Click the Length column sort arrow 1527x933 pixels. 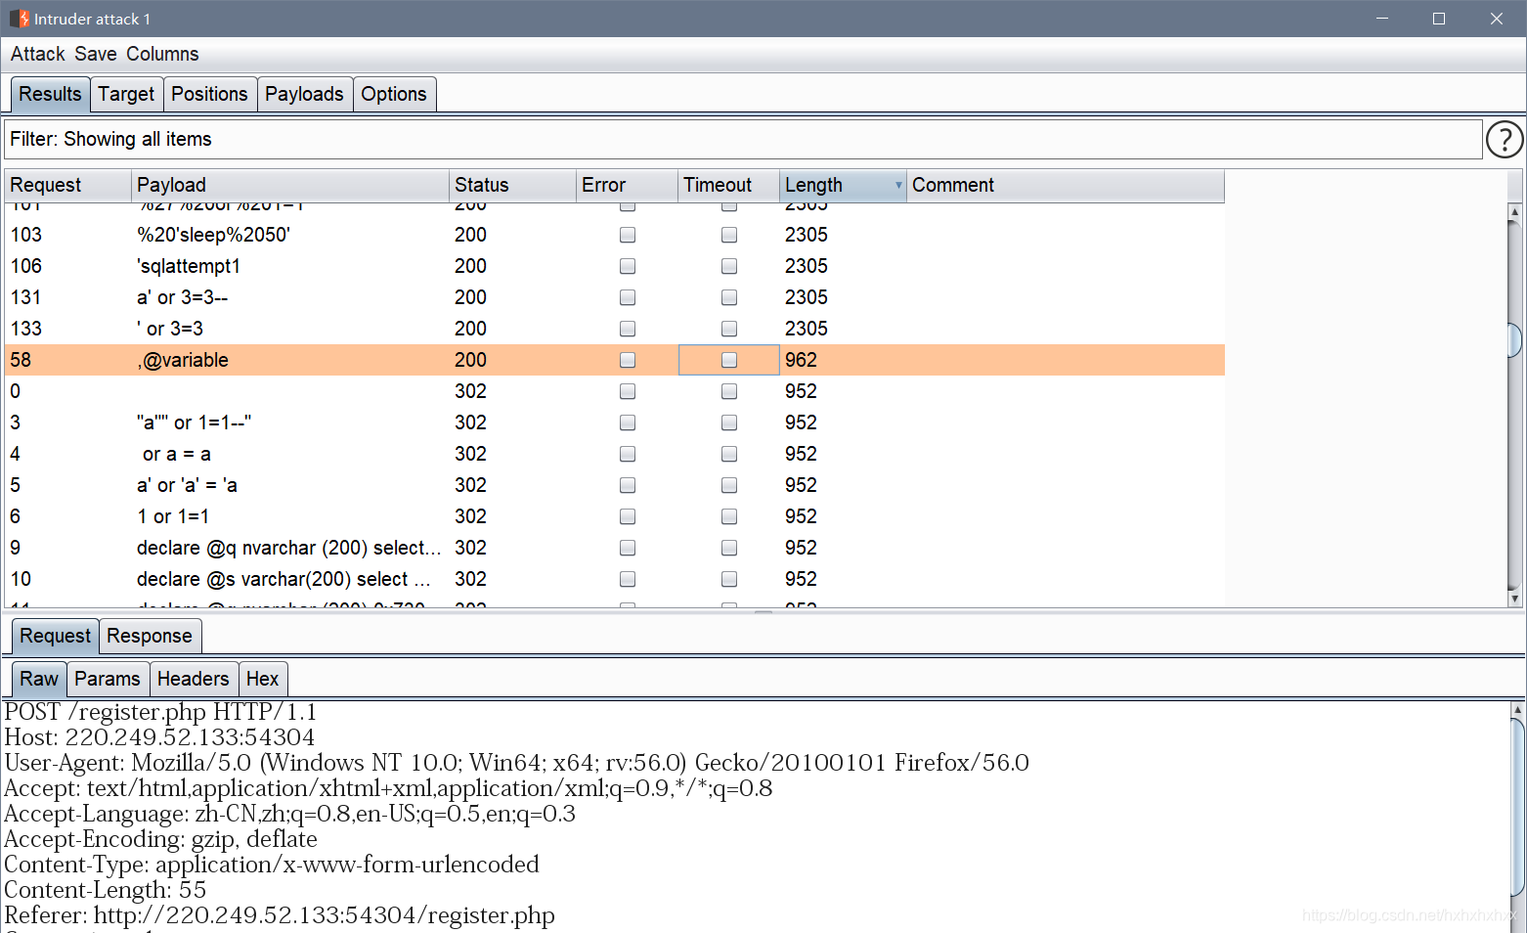pos(898,185)
